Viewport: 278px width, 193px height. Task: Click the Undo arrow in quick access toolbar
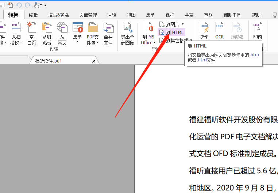pos(19,5)
